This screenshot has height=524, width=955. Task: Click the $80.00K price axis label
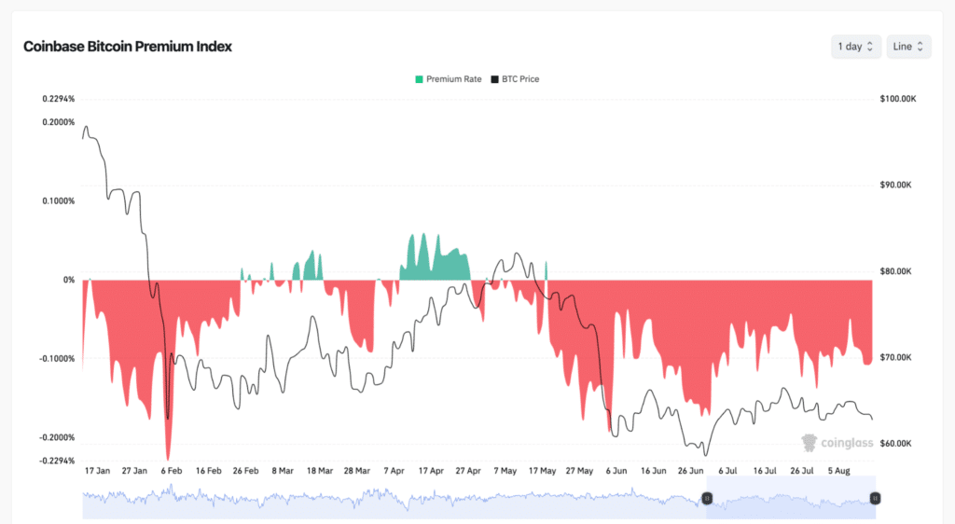[x=896, y=271]
